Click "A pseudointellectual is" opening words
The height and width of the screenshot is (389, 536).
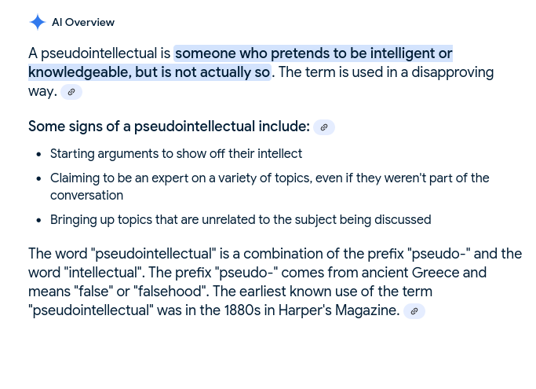[99, 53]
